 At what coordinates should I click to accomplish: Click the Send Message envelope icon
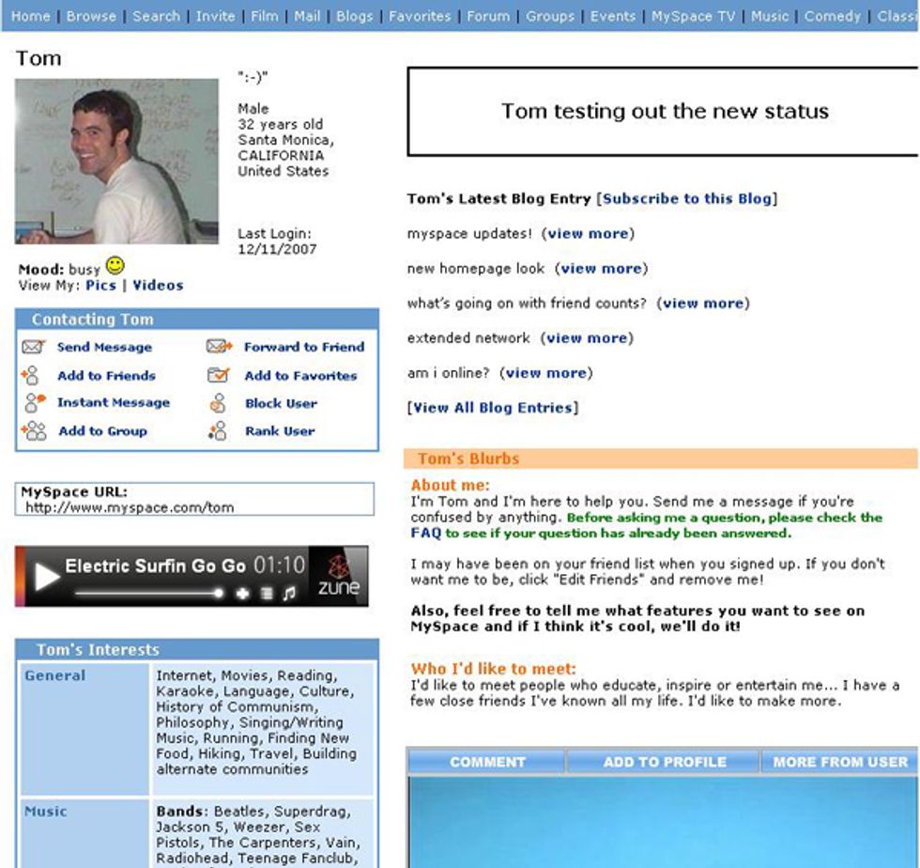click(31, 345)
